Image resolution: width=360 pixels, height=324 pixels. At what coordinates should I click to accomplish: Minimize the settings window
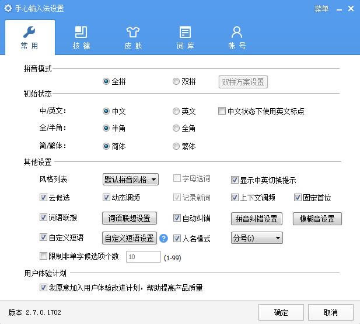(x=339, y=9)
